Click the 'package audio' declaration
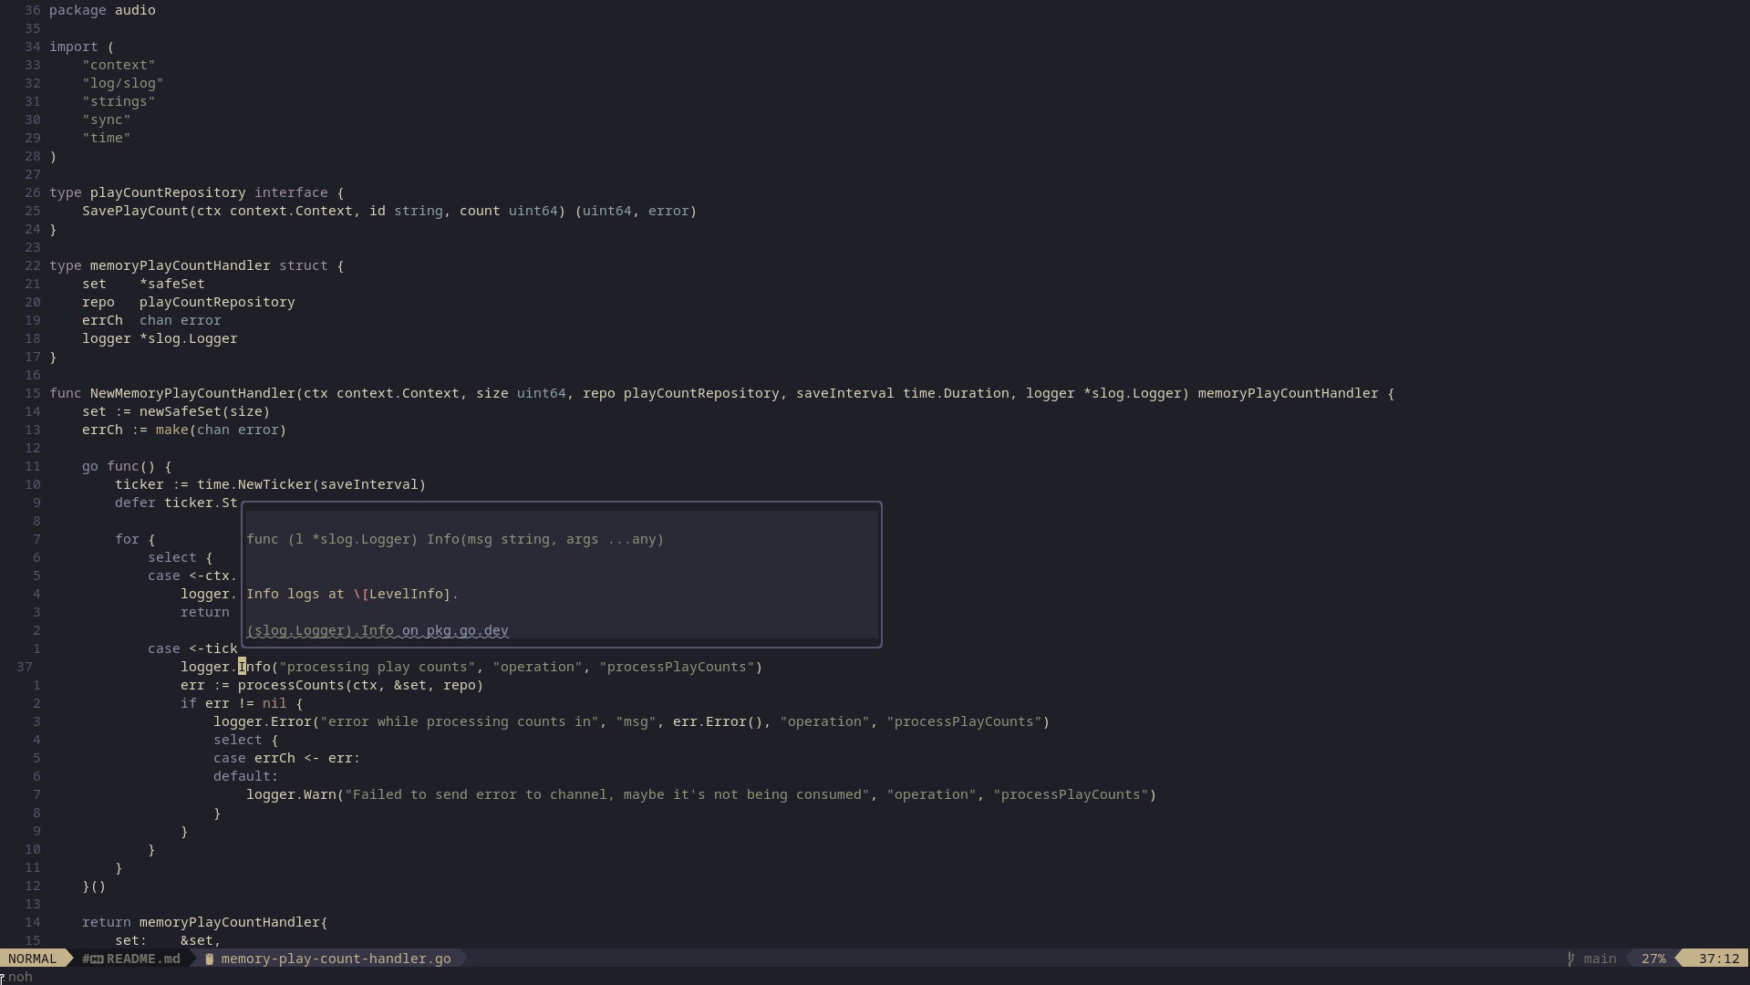1750x985 pixels. coord(102,10)
